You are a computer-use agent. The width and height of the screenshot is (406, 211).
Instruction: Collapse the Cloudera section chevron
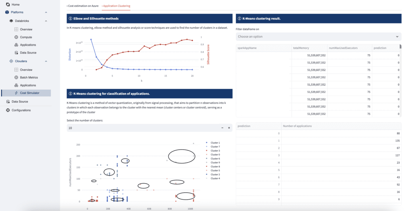point(46,61)
